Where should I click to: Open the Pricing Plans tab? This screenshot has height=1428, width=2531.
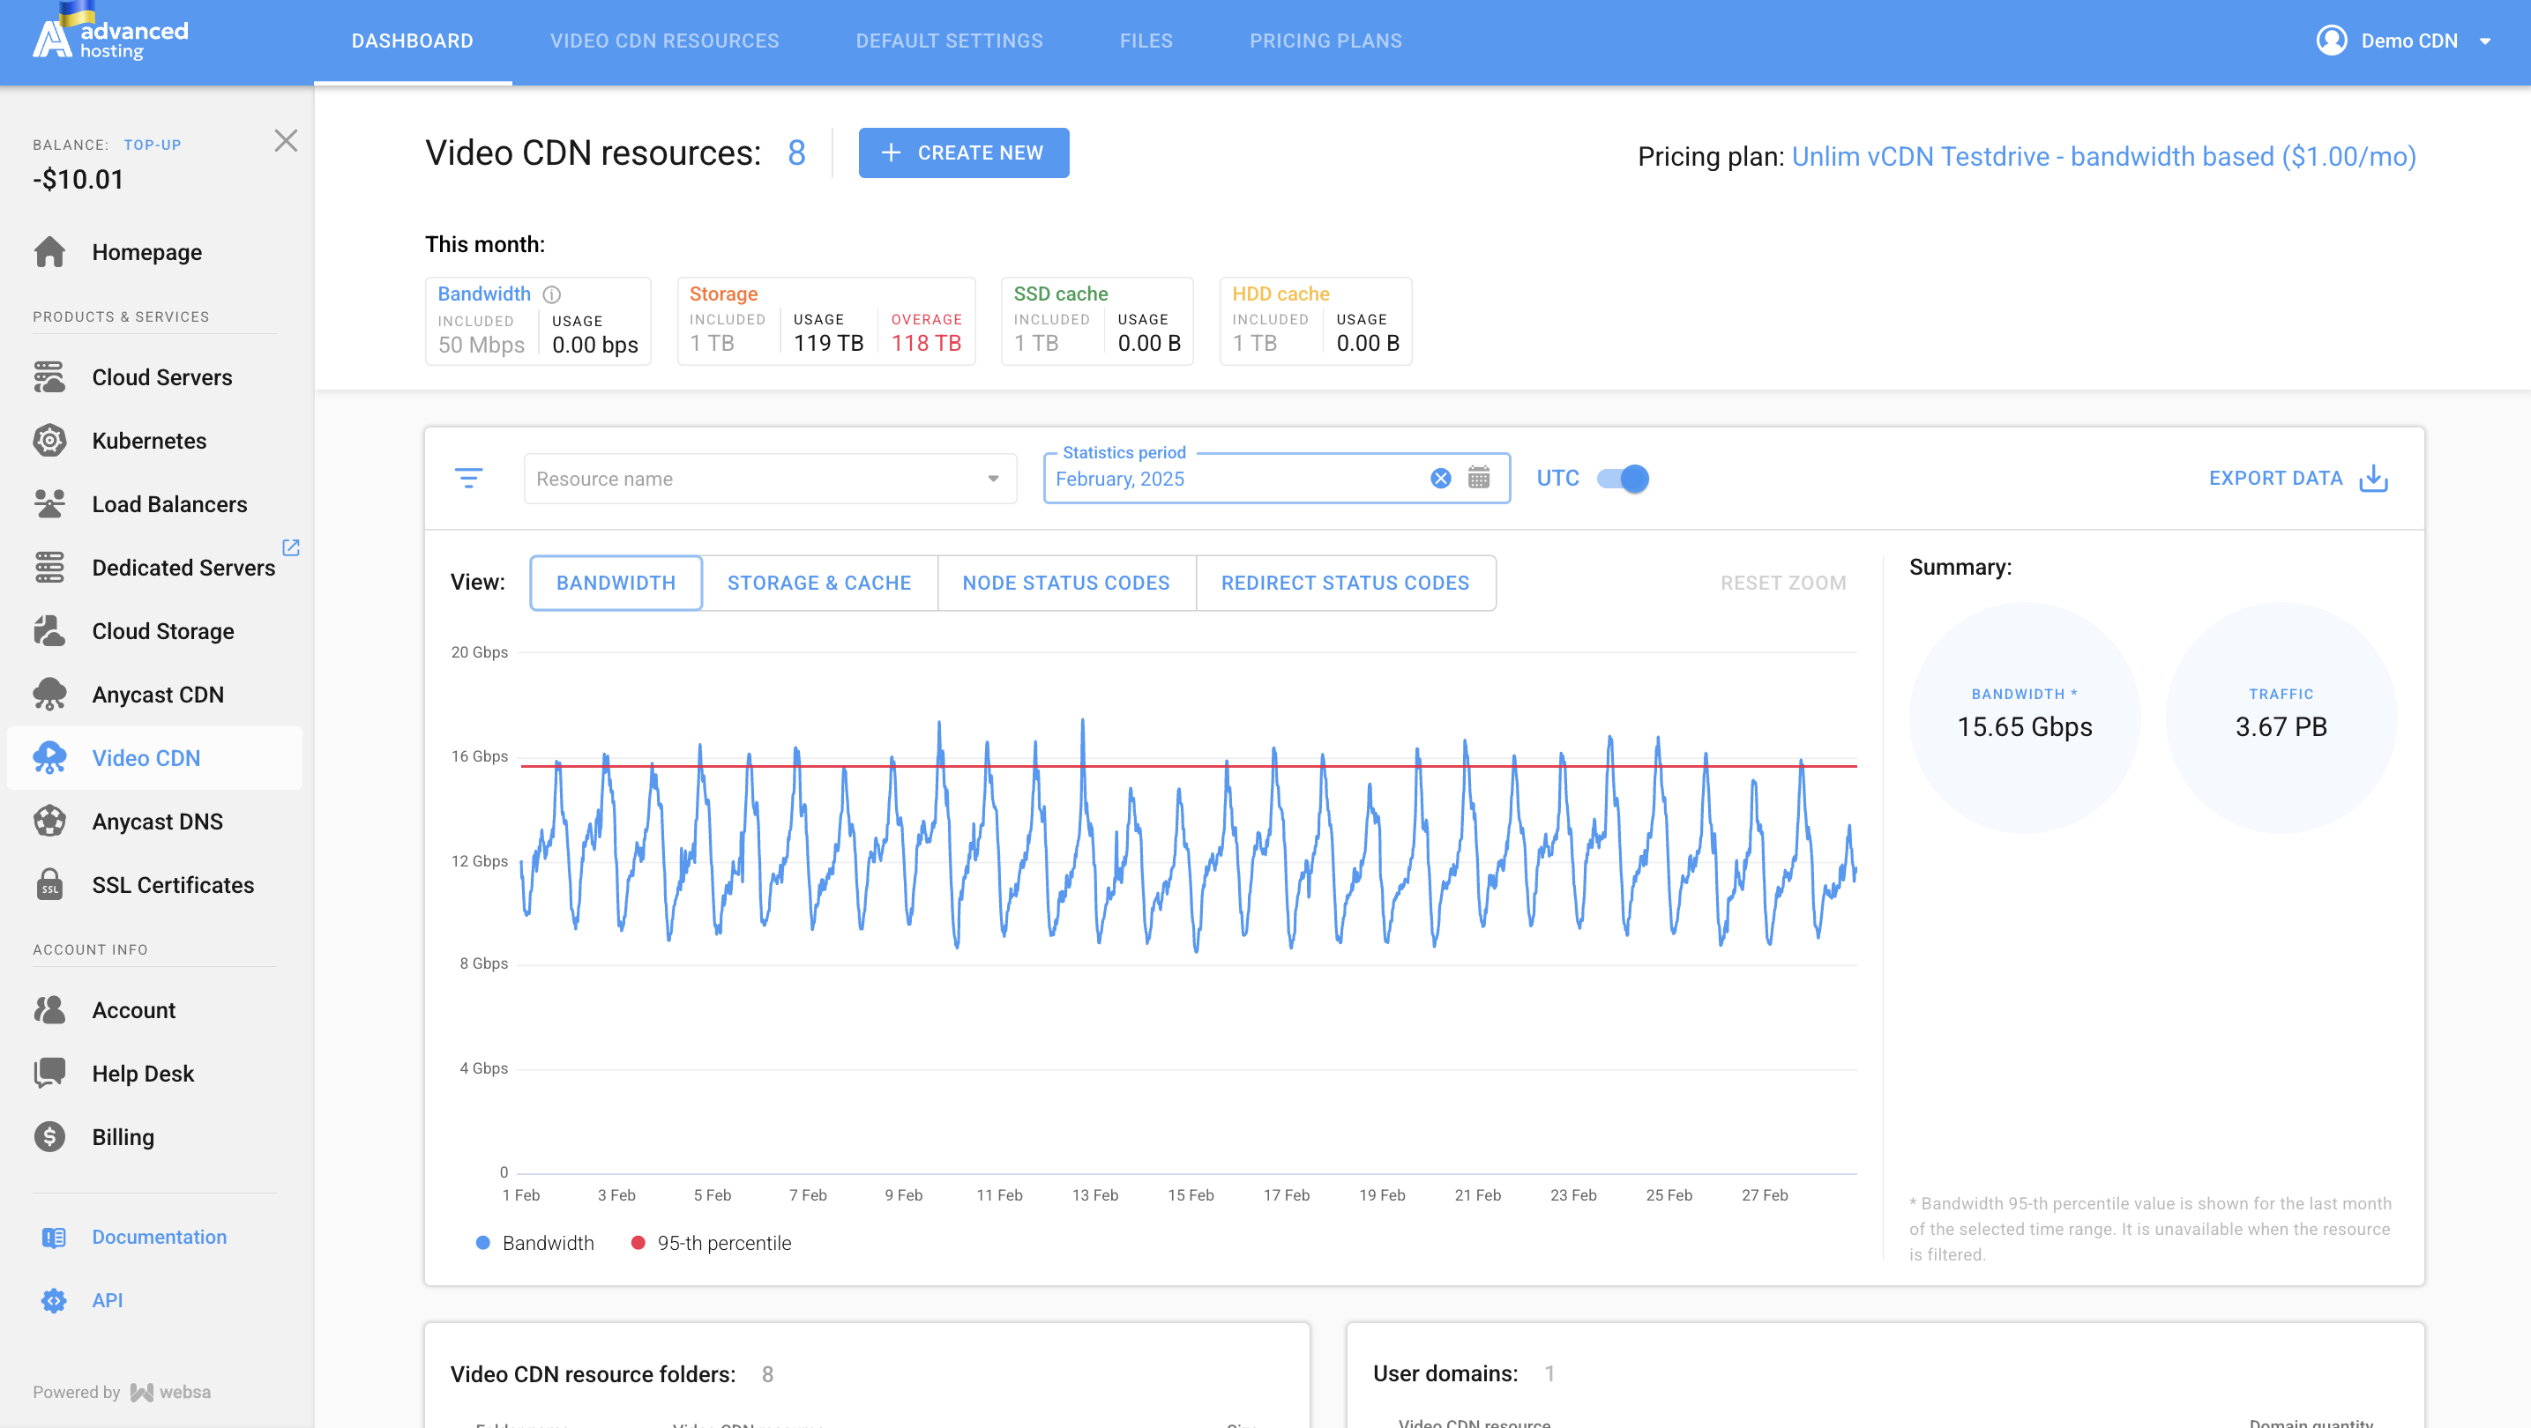pos(1325,41)
